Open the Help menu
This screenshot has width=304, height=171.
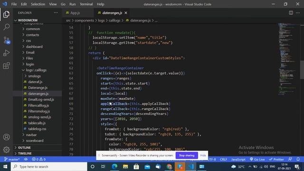[x=100, y=4]
